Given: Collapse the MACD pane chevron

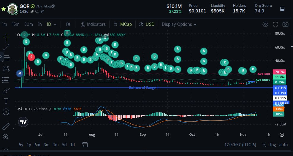Looking at the screenshot, I should 13,129.
